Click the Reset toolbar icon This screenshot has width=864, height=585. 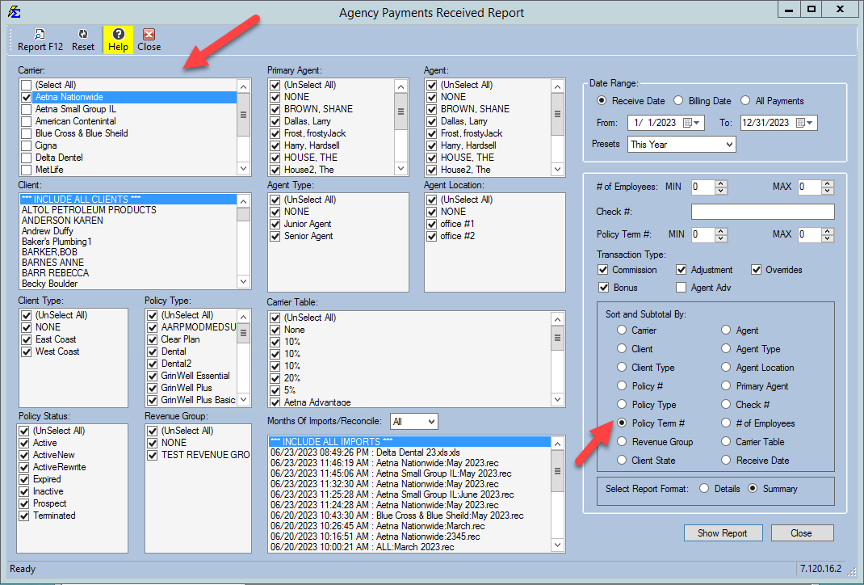pos(83,35)
